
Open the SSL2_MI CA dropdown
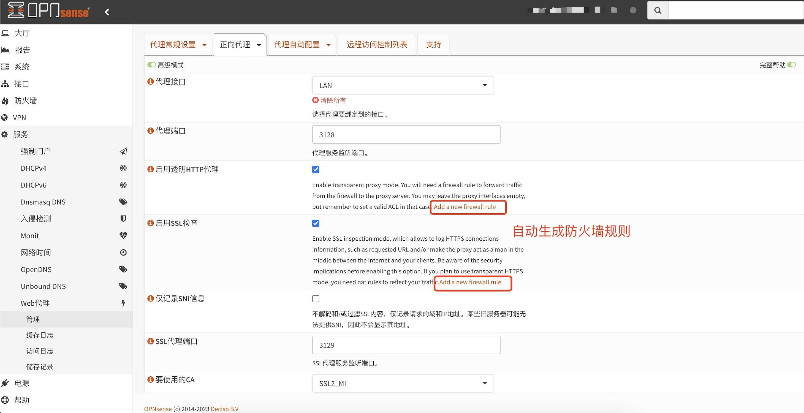point(403,383)
